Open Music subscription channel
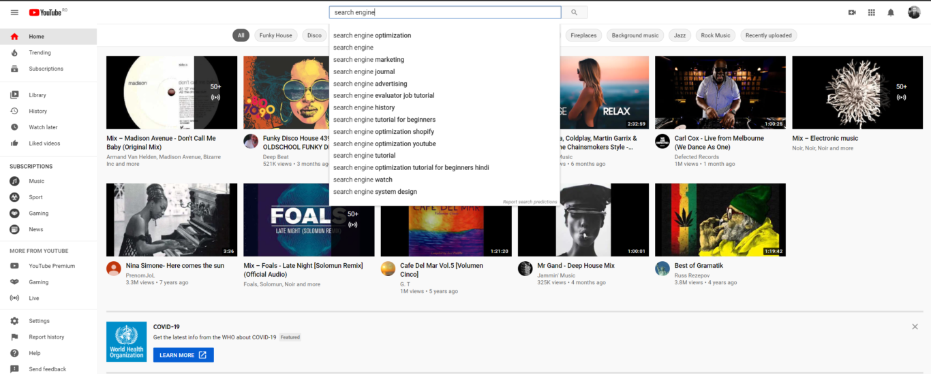The image size is (931, 374). coord(48,181)
